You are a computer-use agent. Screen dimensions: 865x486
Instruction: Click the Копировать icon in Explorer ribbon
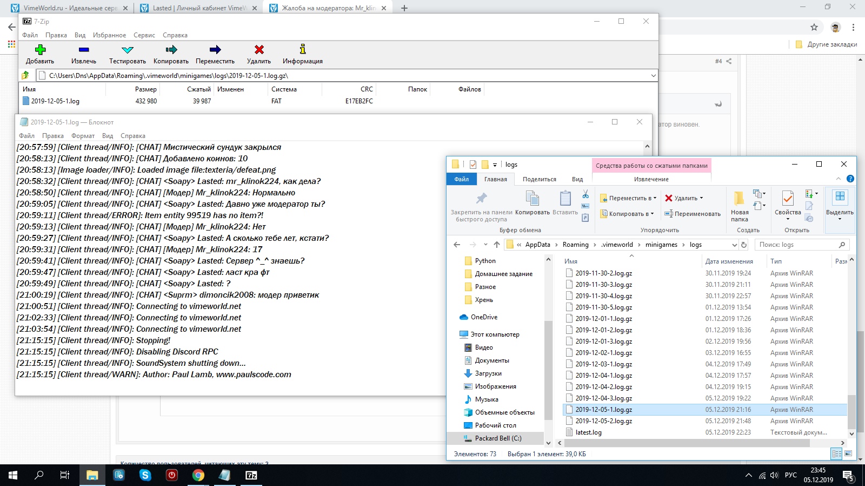click(x=533, y=198)
